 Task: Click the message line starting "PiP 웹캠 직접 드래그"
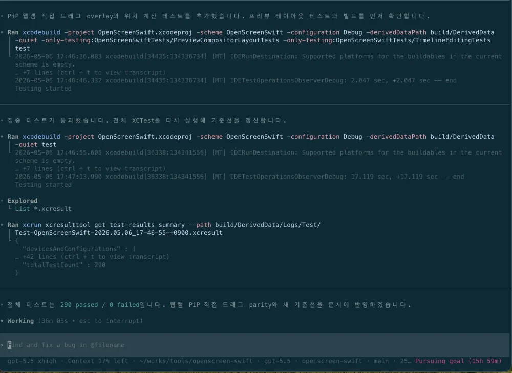click(219, 16)
